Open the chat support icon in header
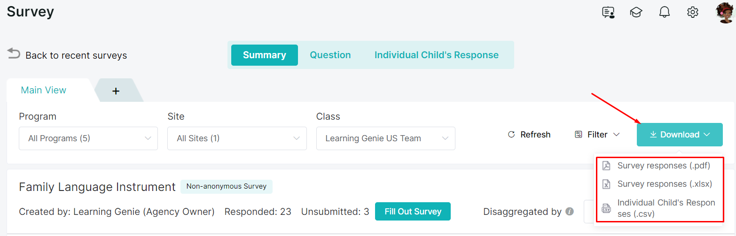The height and width of the screenshot is (236, 736). click(609, 12)
